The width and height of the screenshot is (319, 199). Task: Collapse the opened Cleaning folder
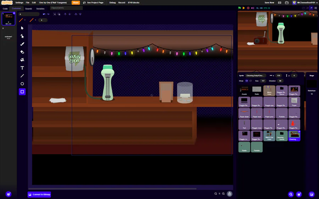282,136
